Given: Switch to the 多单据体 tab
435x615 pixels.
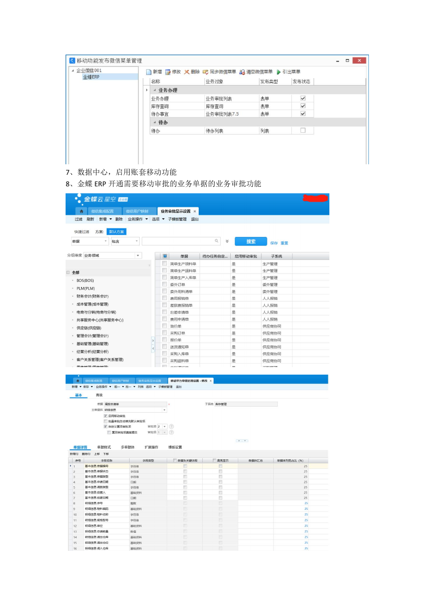Looking at the screenshot, I should click(128, 447).
